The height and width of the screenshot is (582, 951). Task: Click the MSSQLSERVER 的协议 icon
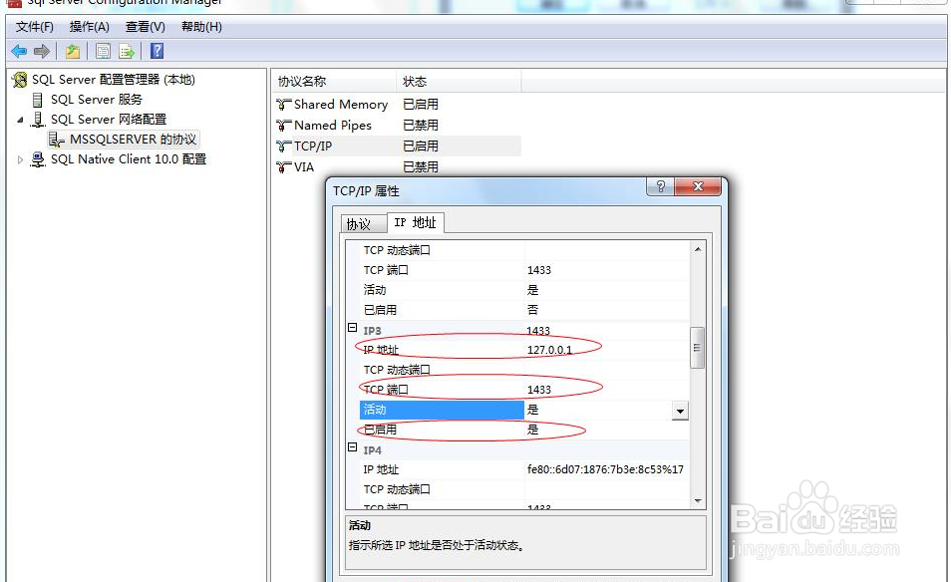[57, 140]
